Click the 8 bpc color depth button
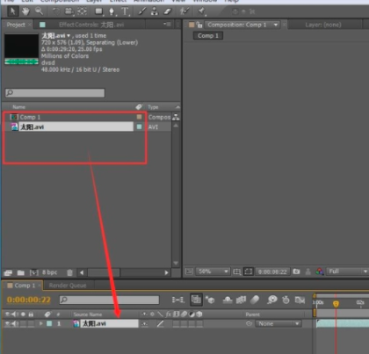The width and height of the screenshot is (369, 354). (x=49, y=272)
